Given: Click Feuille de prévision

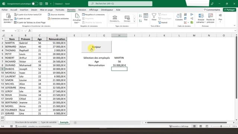Looking at the screenshot, I should click(x=210, y=18).
